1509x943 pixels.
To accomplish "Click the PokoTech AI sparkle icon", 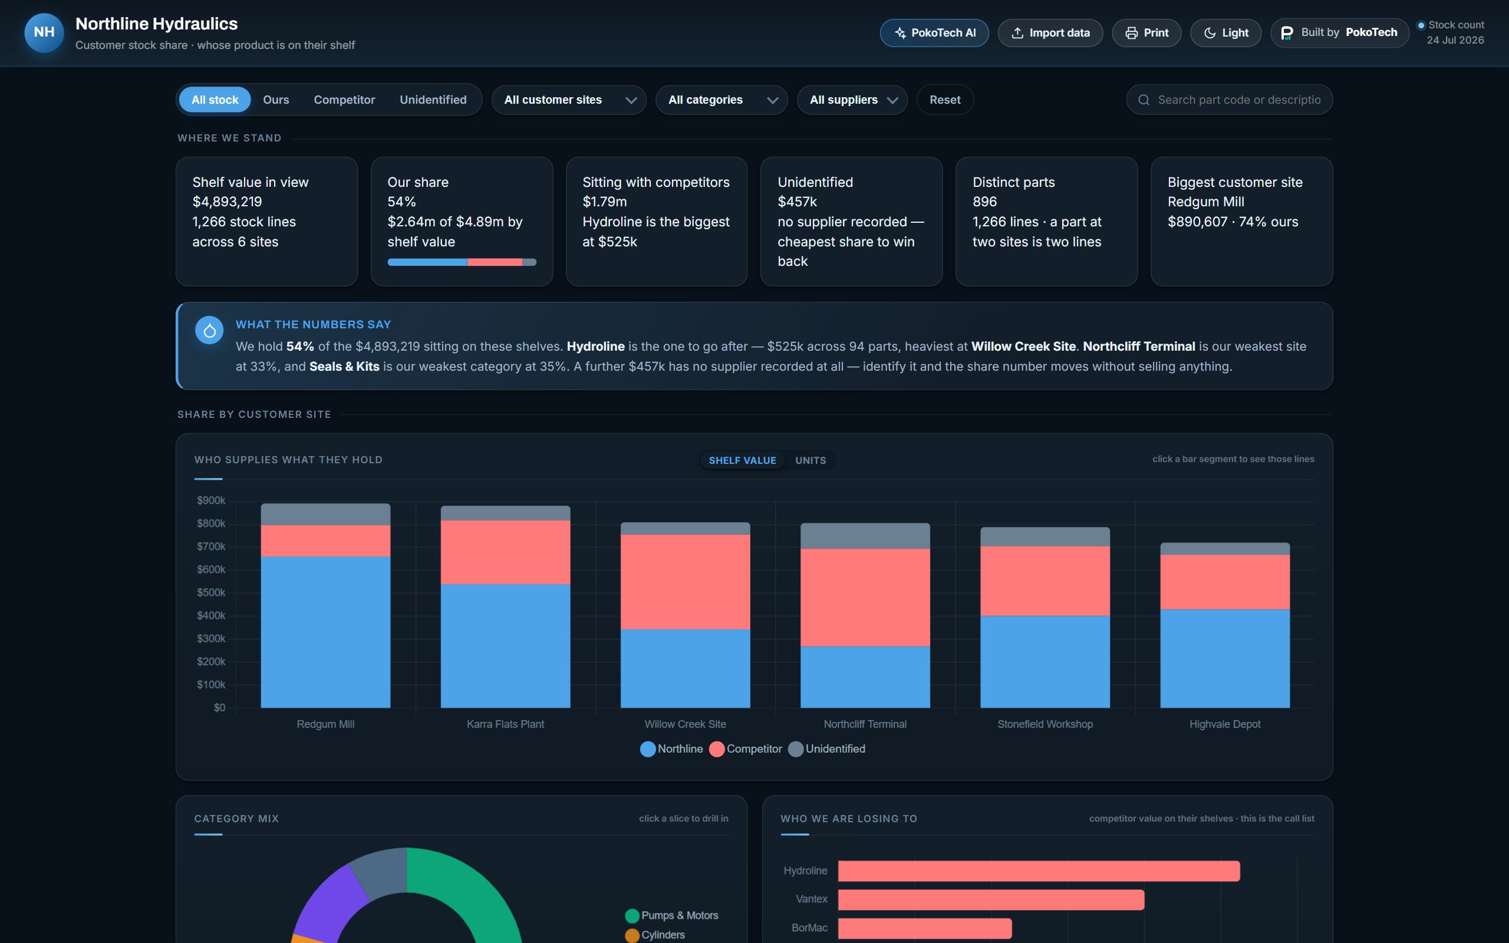I will coord(900,33).
